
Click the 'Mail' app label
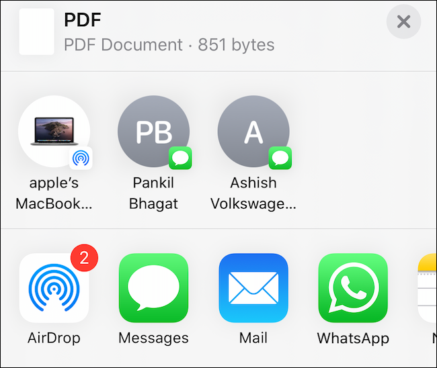pyautogui.click(x=253, y=338)
